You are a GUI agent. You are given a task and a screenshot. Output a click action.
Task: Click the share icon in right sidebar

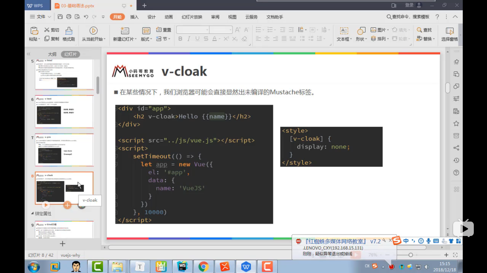456,148
